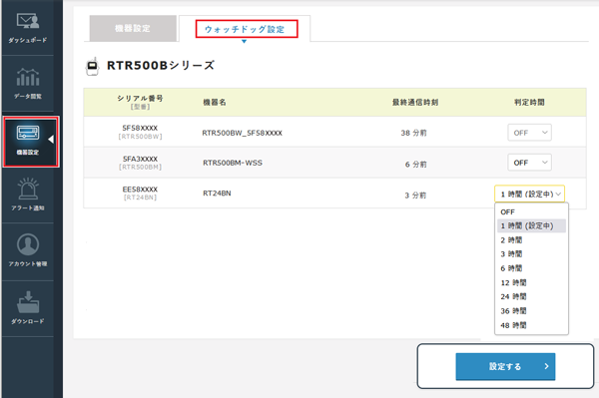
Task: Switch to the ウォッチドッグ設定 tab
Action: 245,29
